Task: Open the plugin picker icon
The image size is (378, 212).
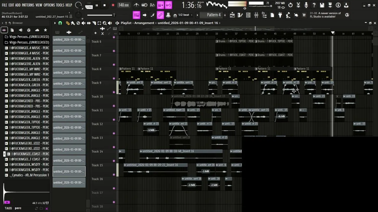Action: [280, 15]
